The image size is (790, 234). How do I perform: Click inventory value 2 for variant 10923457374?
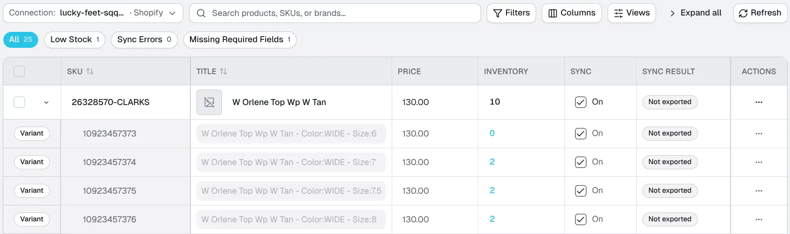(x=492, y=162)
